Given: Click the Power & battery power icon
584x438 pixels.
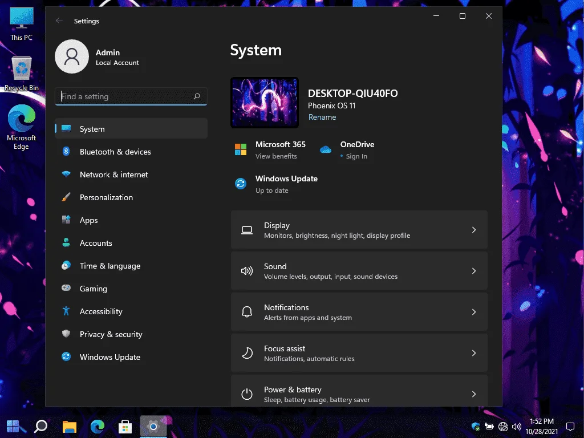Looking at the screenshot, I should tap(246, 394).
